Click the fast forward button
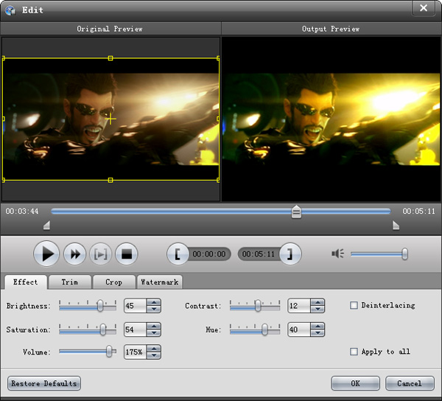The height and width of the screenshot is (401, 442). coord(74,254)
